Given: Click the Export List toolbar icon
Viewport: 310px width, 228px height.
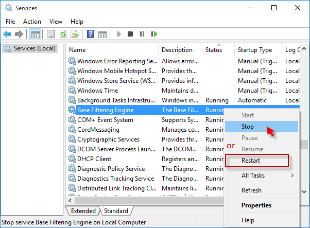Looking at the screenshot, I should (75, 34).
